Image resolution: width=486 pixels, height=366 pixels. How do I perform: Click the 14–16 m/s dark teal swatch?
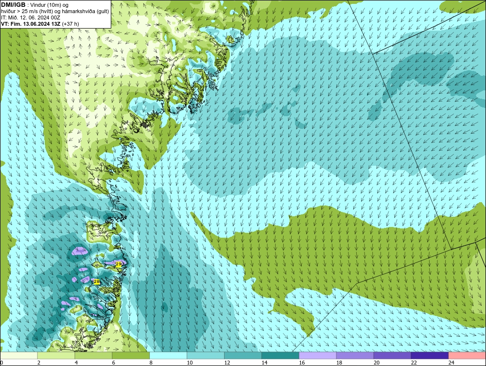[x=280, y=355]
